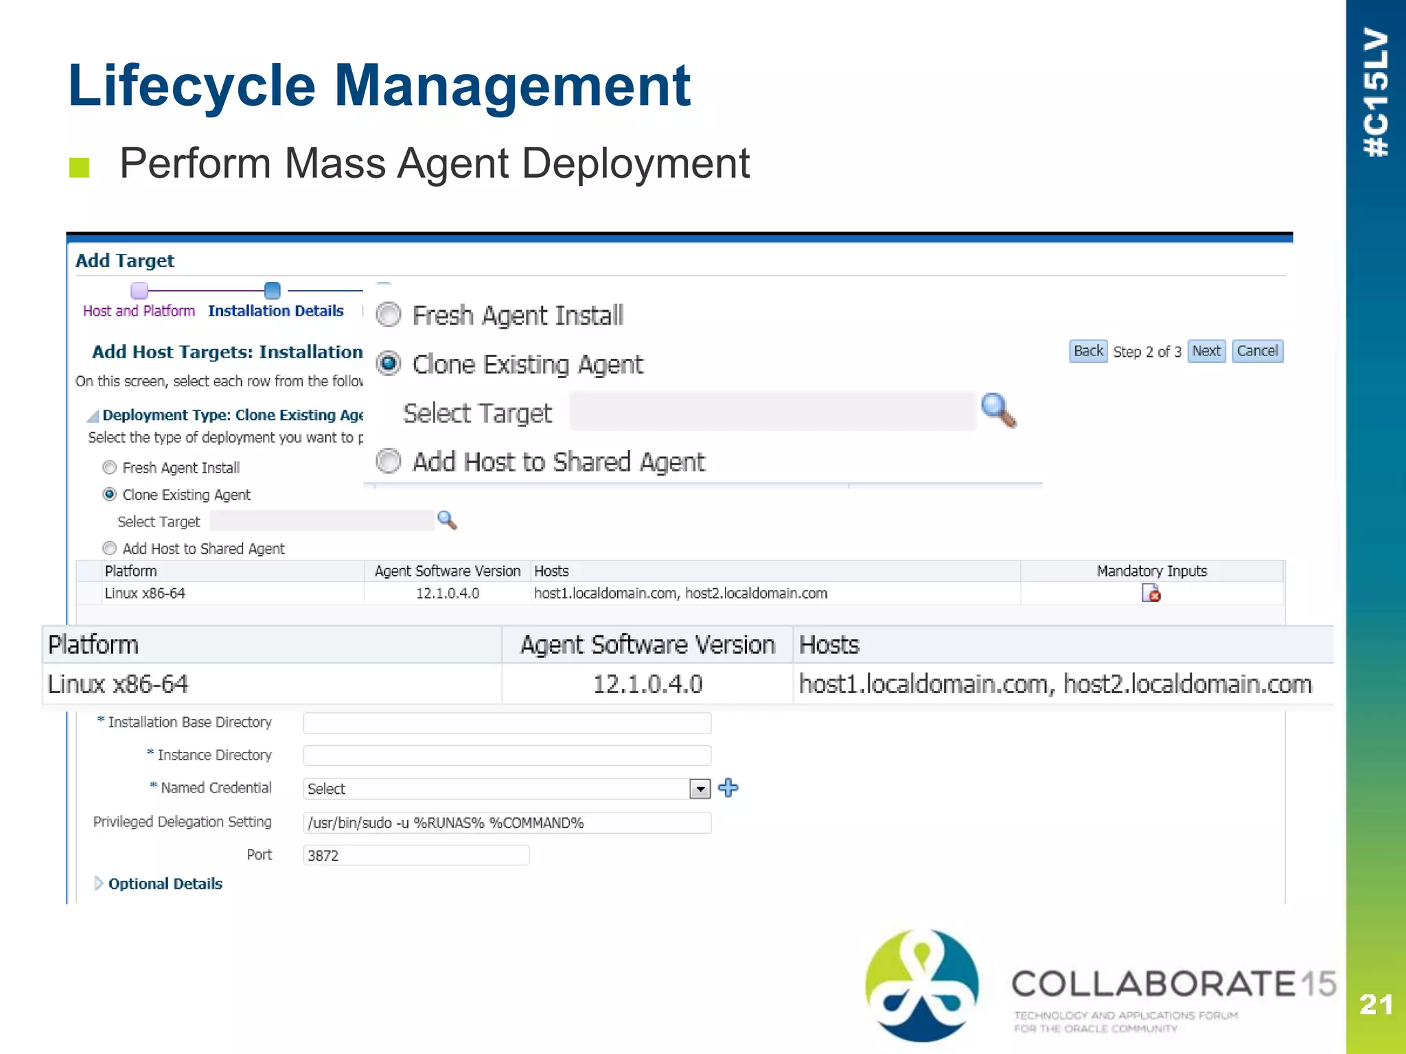Click the enlarged Select Target input field
1406x1054 pixels.
pyautogui.click(x=772, y=412)
